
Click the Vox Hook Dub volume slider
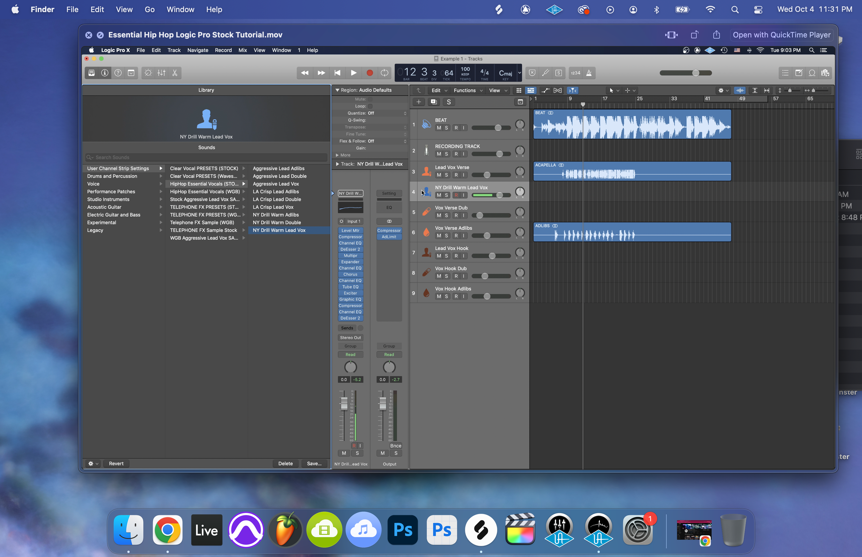pos(485,276)
